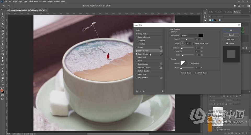
Task: Toggle the Anti-aliased checkbox
Action: tap(189, 63)
